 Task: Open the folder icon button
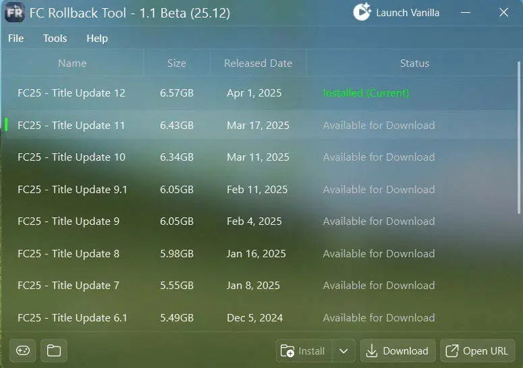tap(54, 350)
